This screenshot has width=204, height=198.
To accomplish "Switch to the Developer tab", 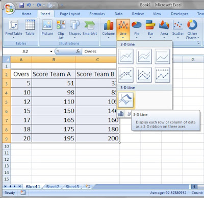I will click(180, 14).
